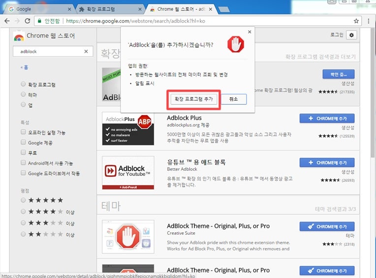Open the web store settings gear
376x278 pixels.
pyautogui.click(x=351, y=35)
